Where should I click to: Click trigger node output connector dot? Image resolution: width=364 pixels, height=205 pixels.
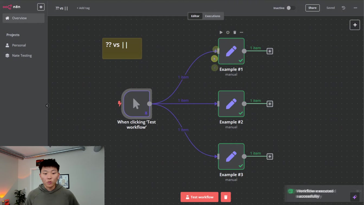[149, 104]
